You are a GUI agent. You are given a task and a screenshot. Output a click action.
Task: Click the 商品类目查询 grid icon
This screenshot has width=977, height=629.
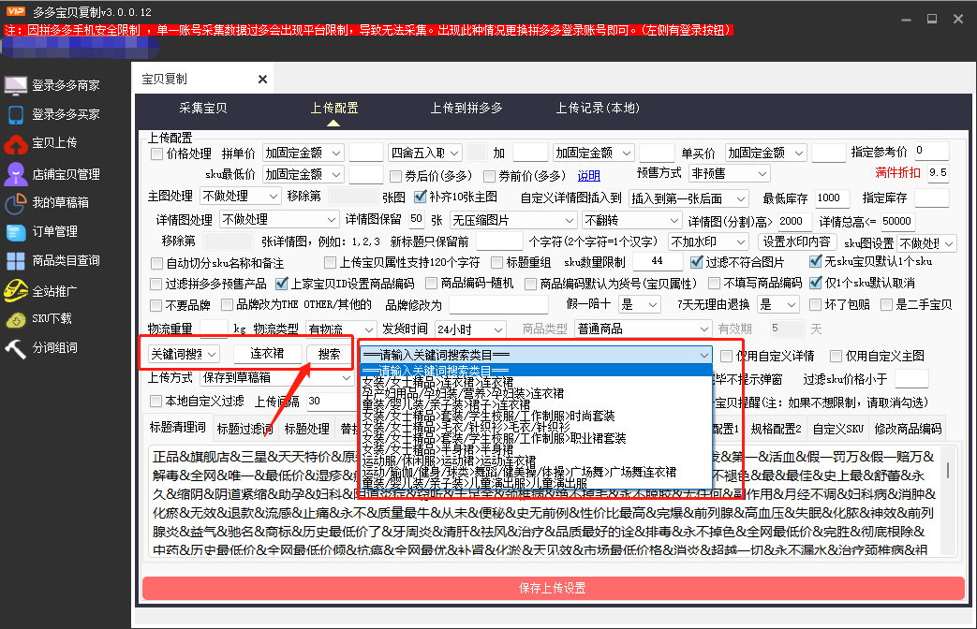[x=16, y=261]
